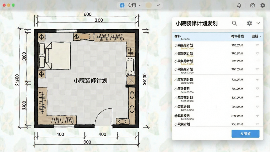Select the 70.3.2AM time cell
The image size is (270, 152).
237,45
